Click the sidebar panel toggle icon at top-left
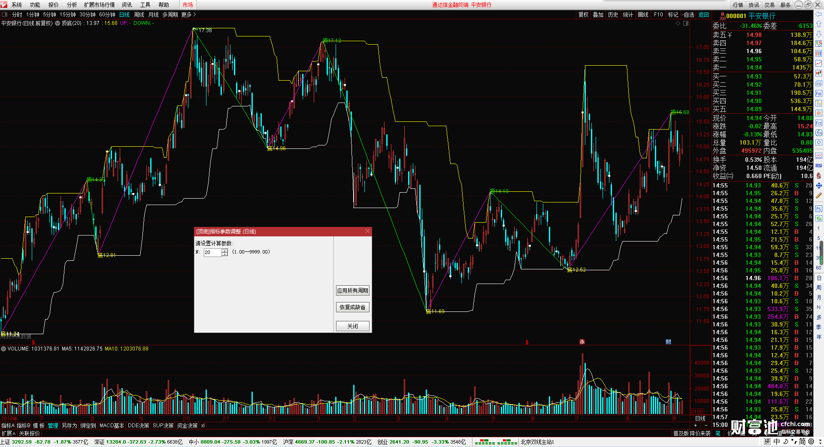Screen dimensions: 824x447 5,15
